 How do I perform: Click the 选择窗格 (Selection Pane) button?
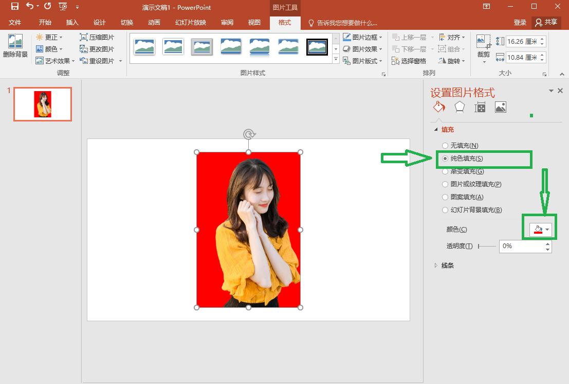[411, 61]
